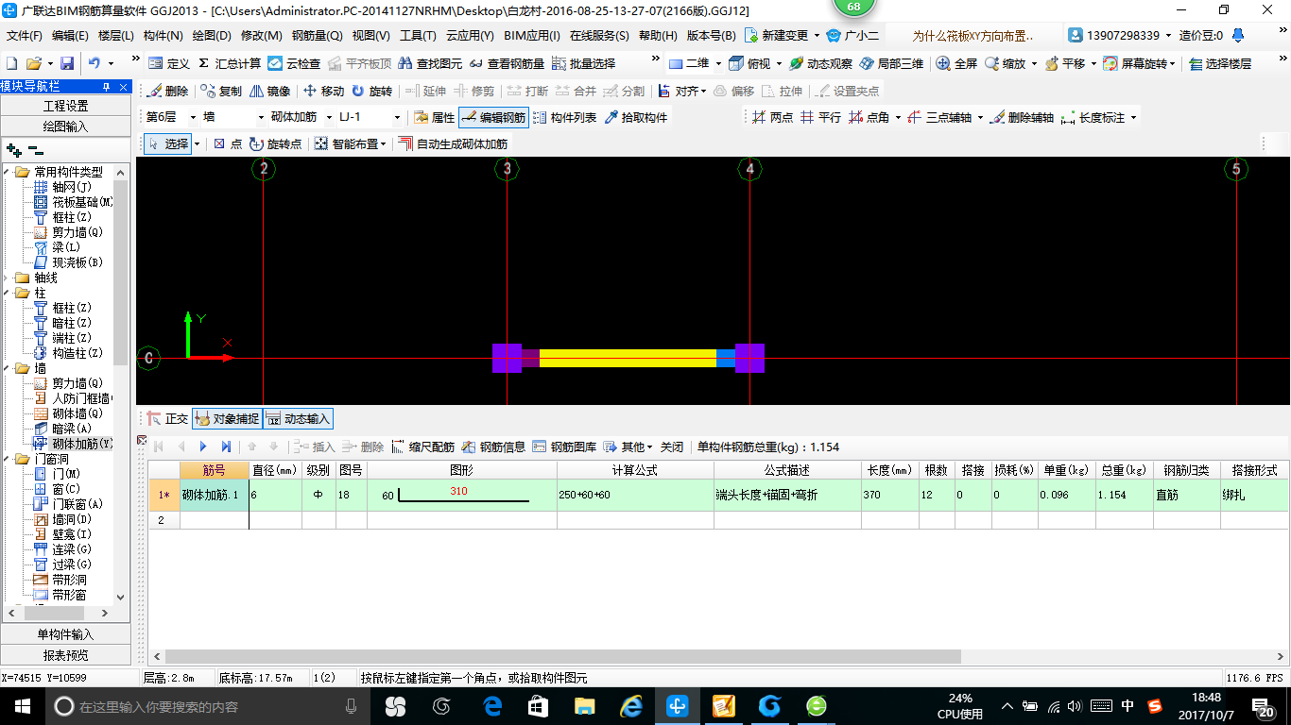Open 查看钢筋量 view rebar quantity

tap(507, 63)
